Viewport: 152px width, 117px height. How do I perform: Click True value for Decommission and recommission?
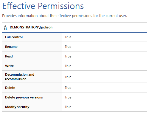[x=68, y=77]
